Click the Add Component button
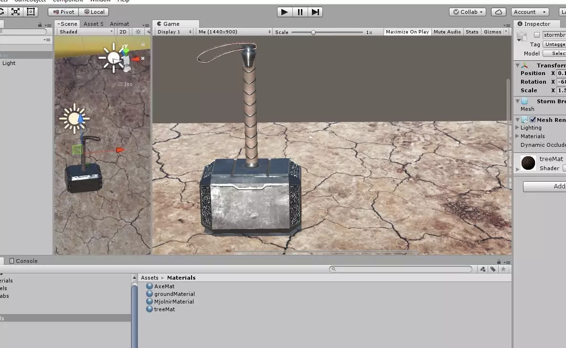The height and width of the screenshot is (348, 566). (545, 186)
